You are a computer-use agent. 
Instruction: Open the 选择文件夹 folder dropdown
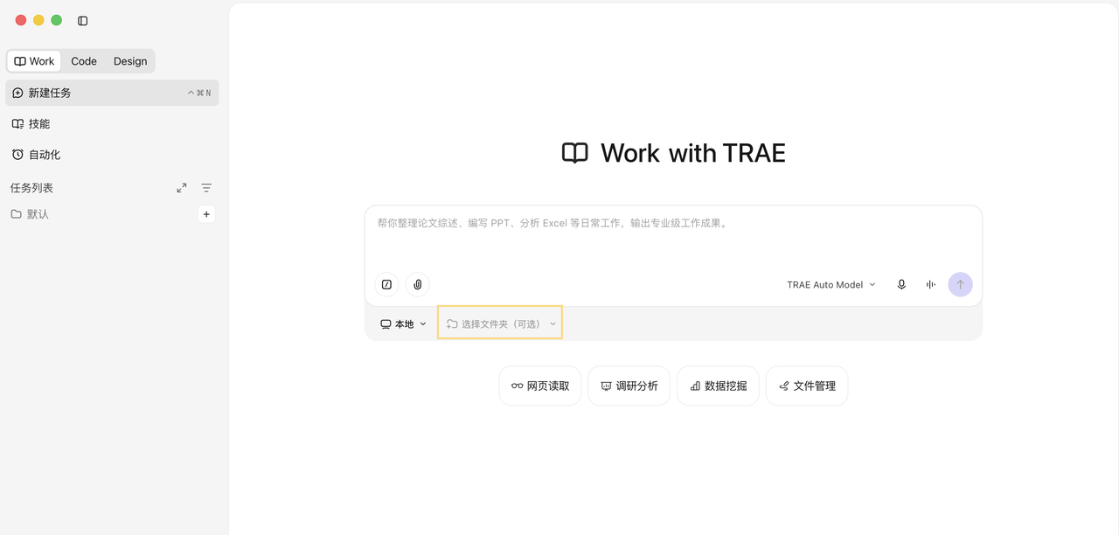(x=500, y=323)
